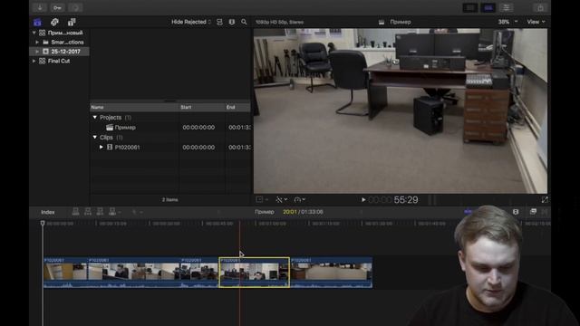Select the first P1020061 timeline clip

click(65, 273)
